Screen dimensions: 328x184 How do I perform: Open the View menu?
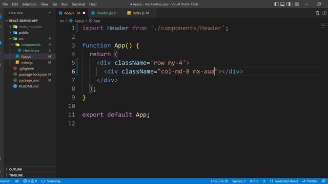[x=45, y=4]
